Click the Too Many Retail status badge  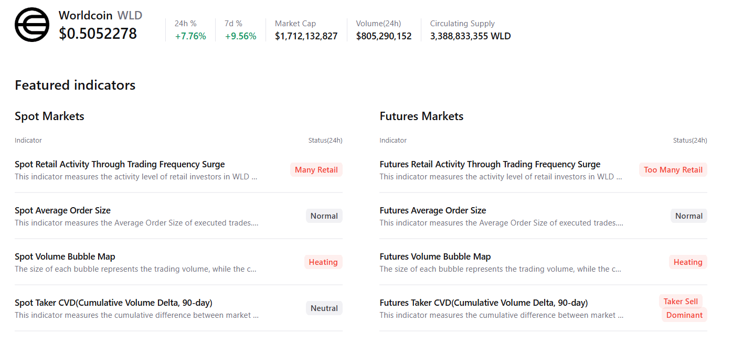point(673,169)
